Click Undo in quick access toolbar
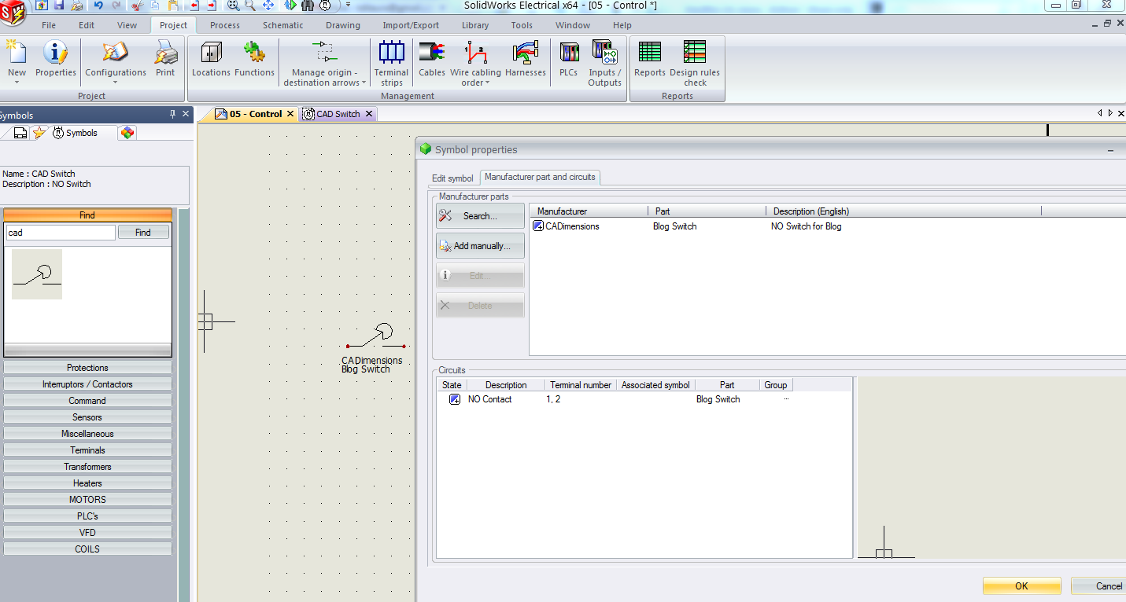The image size is (1126, 602). tap(98, 5)
